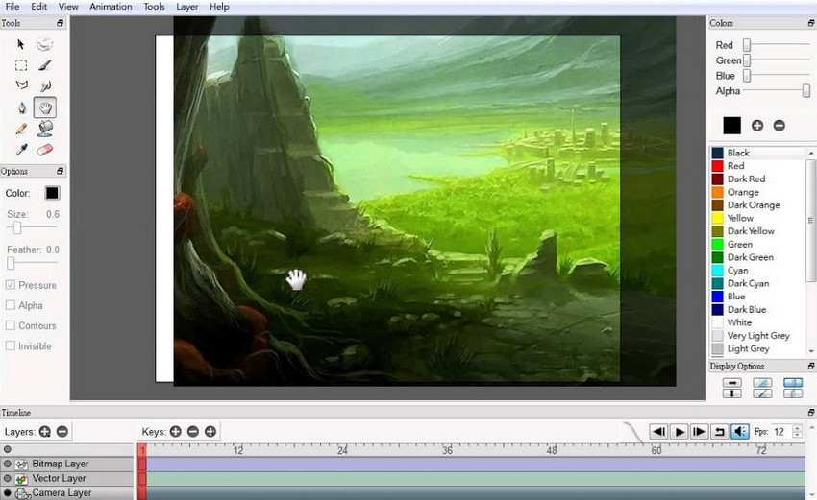Select the Polyline tool
The width and height of the screenshot is (817, 500).
(21, 84)
